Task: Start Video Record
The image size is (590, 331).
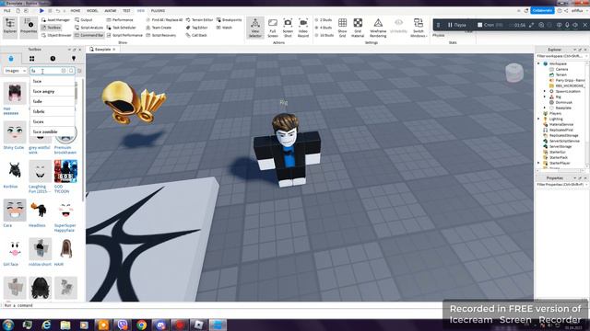Action: coord(303,28)
